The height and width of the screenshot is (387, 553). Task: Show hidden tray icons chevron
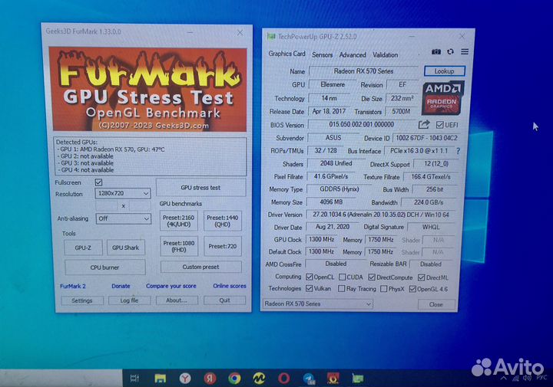tap(504, 379)
